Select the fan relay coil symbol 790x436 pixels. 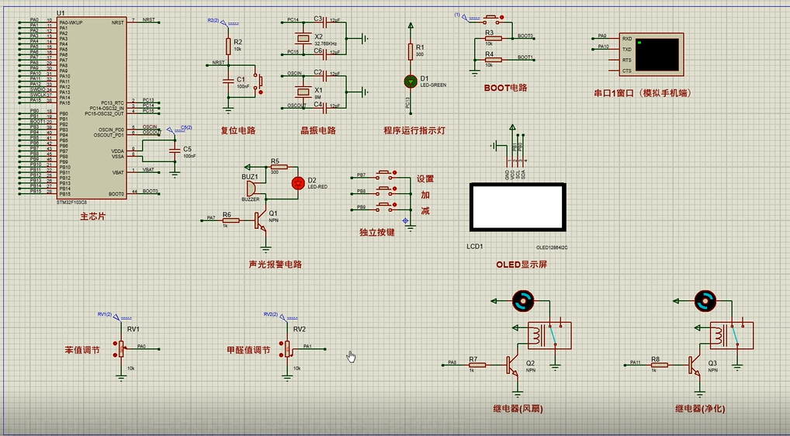tap(538, 335)
